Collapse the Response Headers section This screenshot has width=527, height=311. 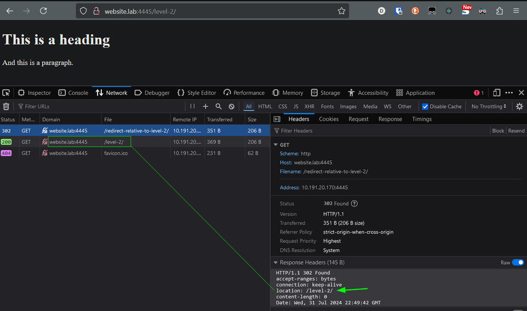coord(275,263)
